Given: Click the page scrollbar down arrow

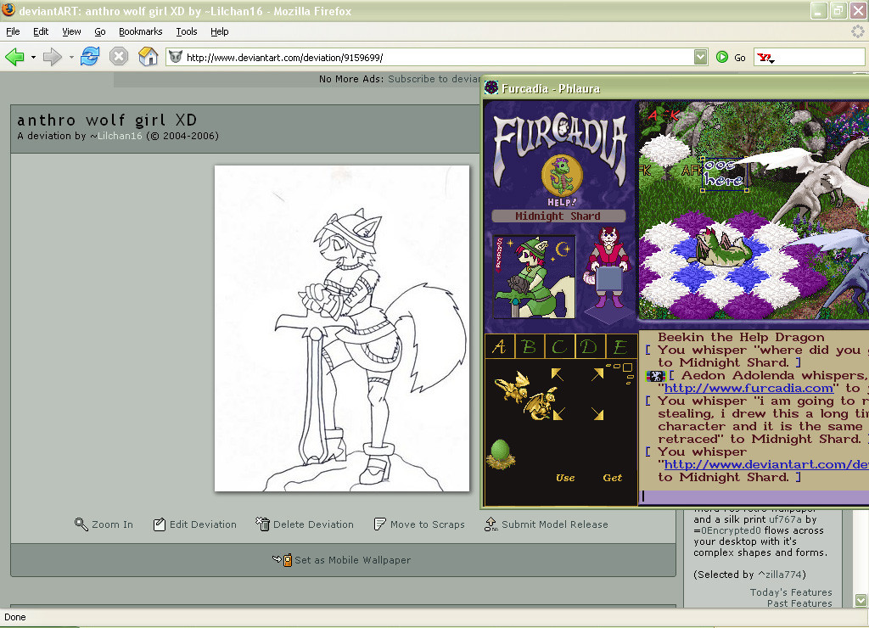Looking at the screenshot, I should coord(861,600).
